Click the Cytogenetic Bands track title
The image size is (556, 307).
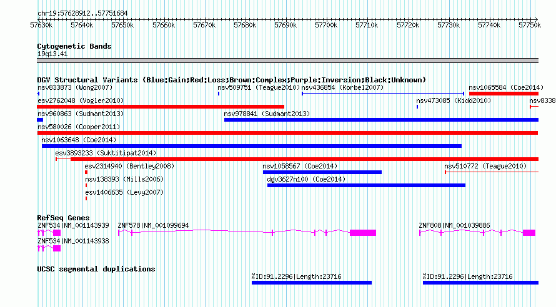pos(74,46)
